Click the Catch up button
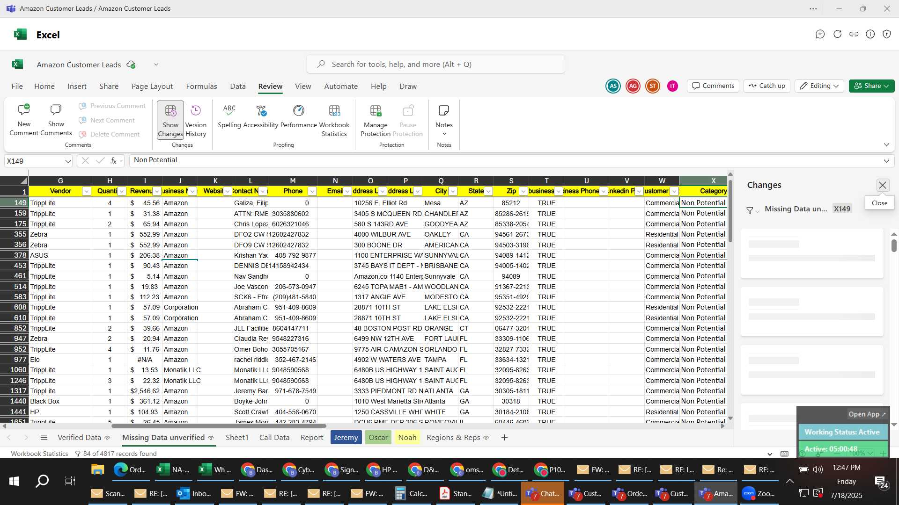Image resolution: width=899 pixels, height=505 pixels. click(x=767, y=86)
